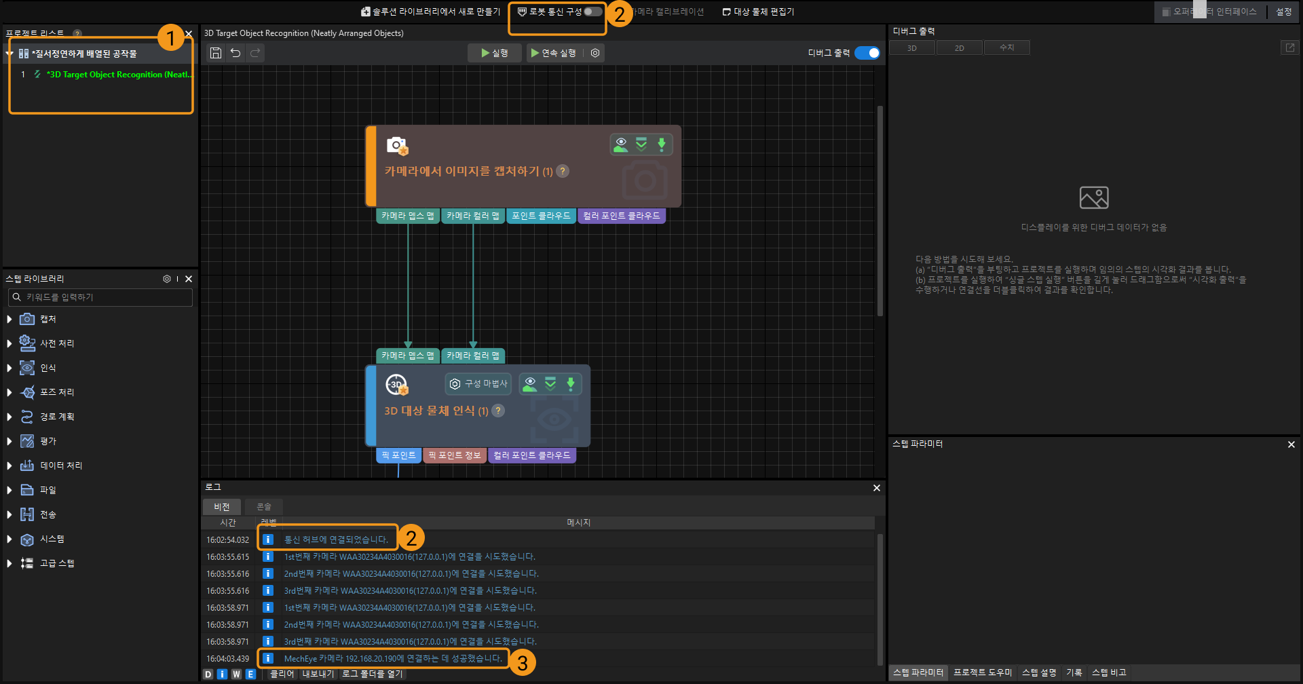Click the 전송 category icon

pos(27,514)
